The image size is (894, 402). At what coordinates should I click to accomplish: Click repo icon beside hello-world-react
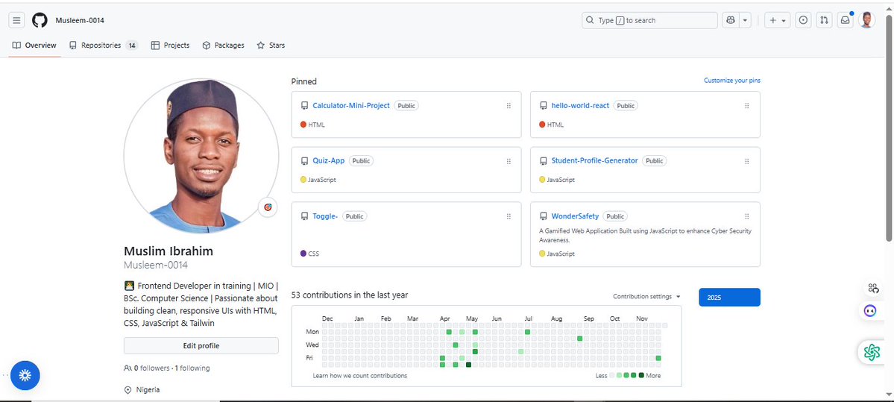point(544,106)
